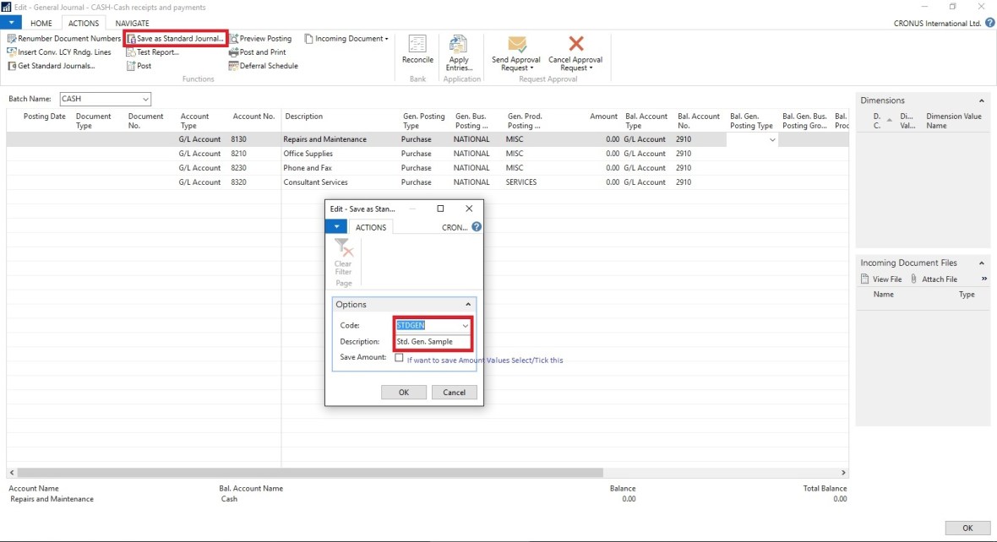This screenshot has height=542, width=997.
Task: Click the horizontal scrollbar under the journal grid
Action: pos(309,473)
